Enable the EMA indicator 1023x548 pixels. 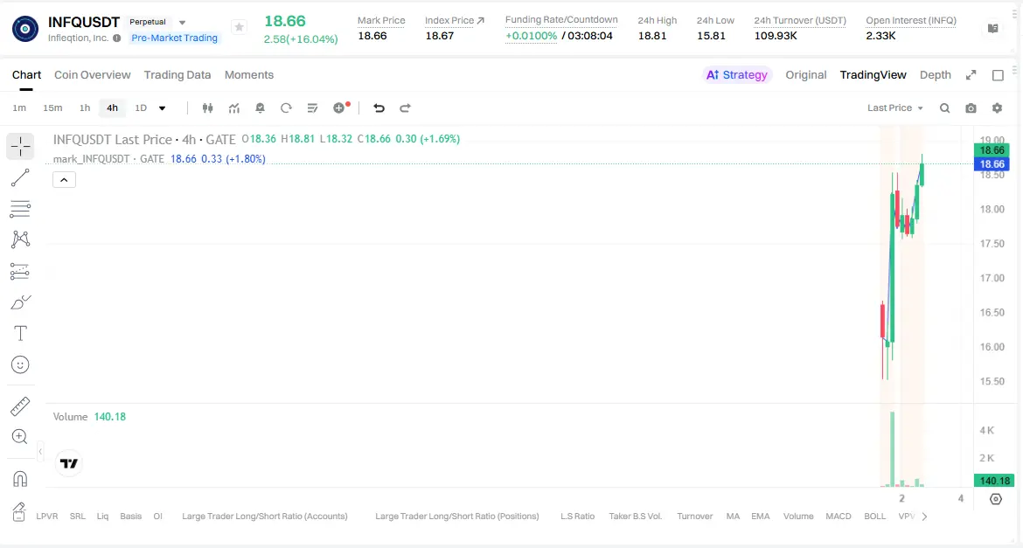(x=760, y=516)
